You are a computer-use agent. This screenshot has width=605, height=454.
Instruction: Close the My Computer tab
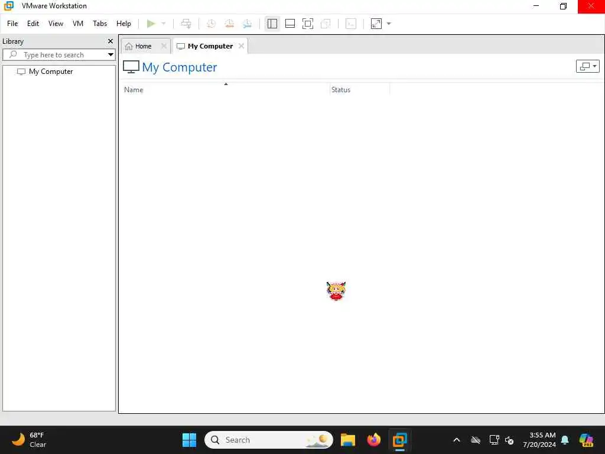(x=241, y=46)
